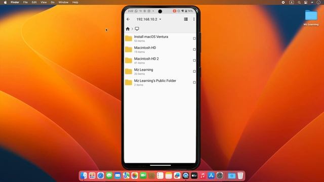This screenshot has width=324, height=182.
Task: Open the Window menu
Action: click(x=63, y=2)
